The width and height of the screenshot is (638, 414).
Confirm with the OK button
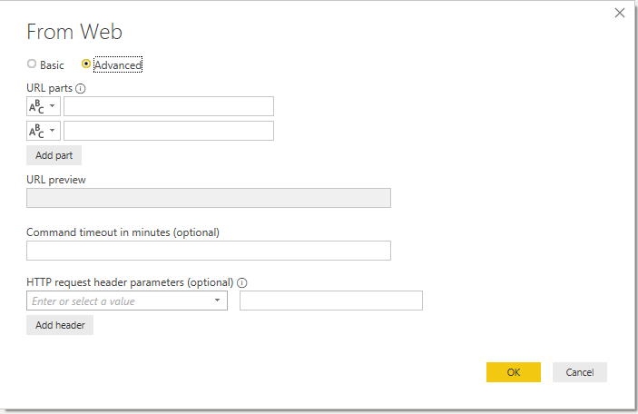(514, 372)
